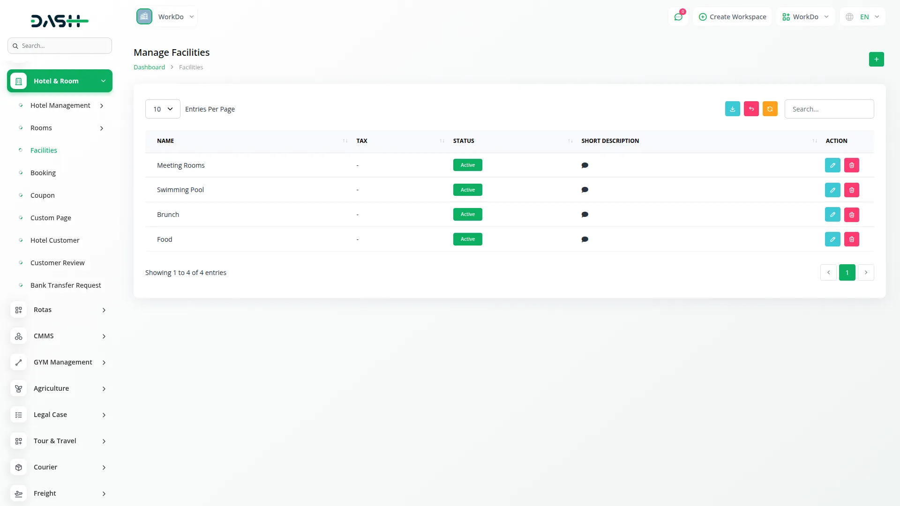The height and width of the screenshot is (506, 900).
Task: Click the table search input field
Action: pyautogui.click(x=829, y=109)
